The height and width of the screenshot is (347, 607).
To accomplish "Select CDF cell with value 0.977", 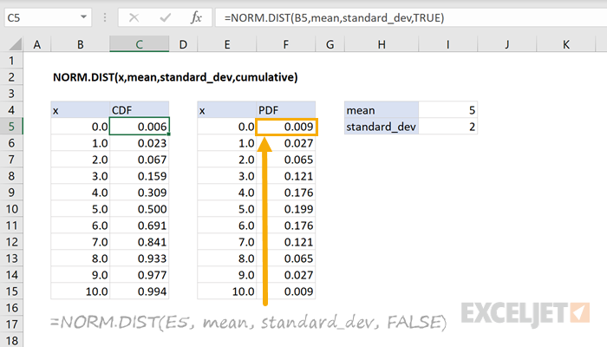I will 140,275.
